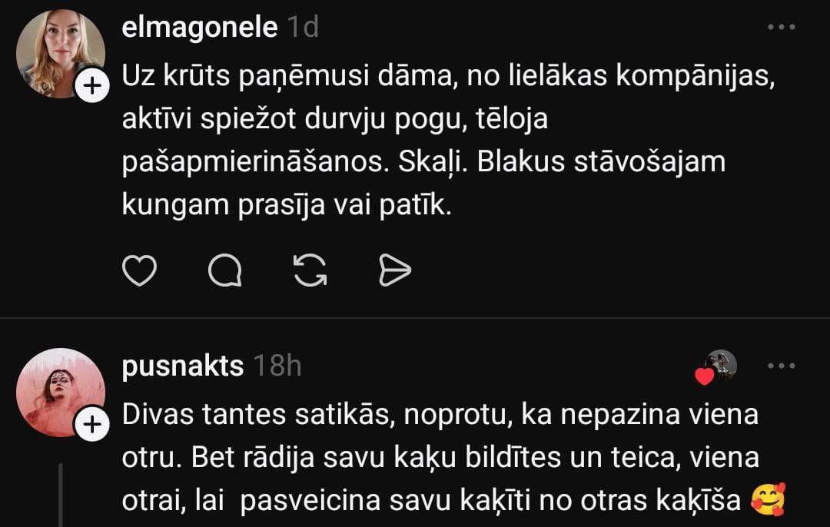Click the 18h timestamp on pusnakts' post

(x=277, y=366)
